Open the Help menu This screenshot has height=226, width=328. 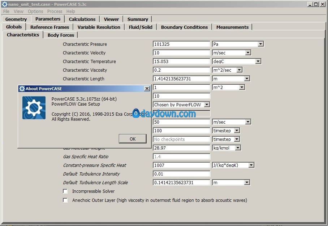coord(71,11)
